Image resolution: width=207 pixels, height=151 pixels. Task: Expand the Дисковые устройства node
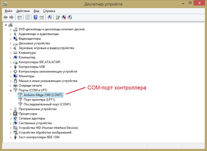coord(11,44)
